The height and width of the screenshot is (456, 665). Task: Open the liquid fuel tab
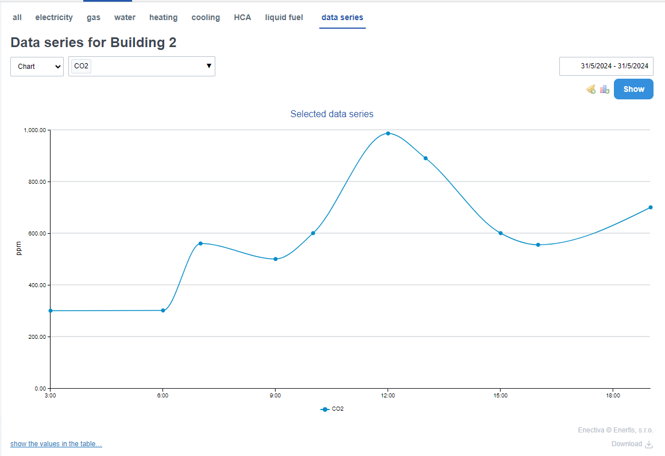pos(284,17)
